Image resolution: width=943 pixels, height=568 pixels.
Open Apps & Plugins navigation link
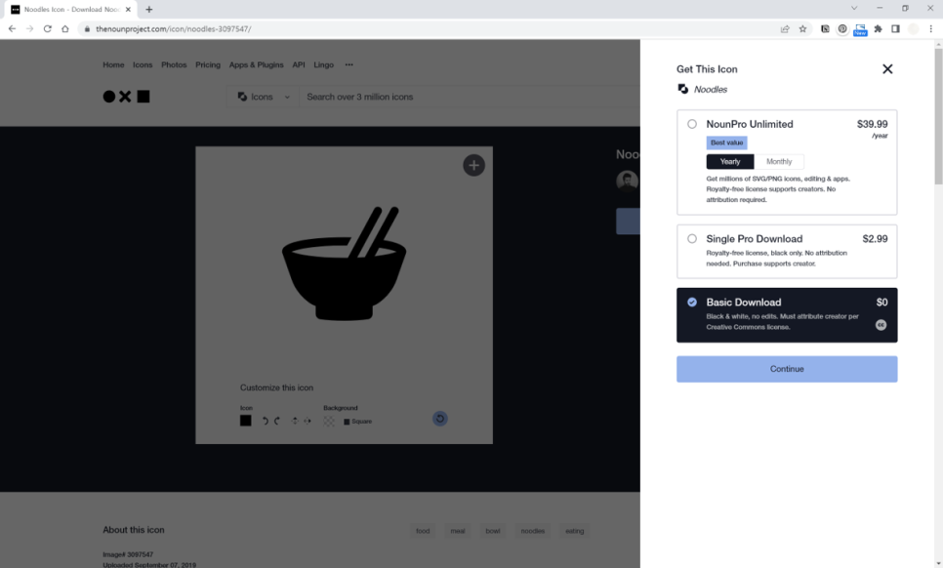256,65
